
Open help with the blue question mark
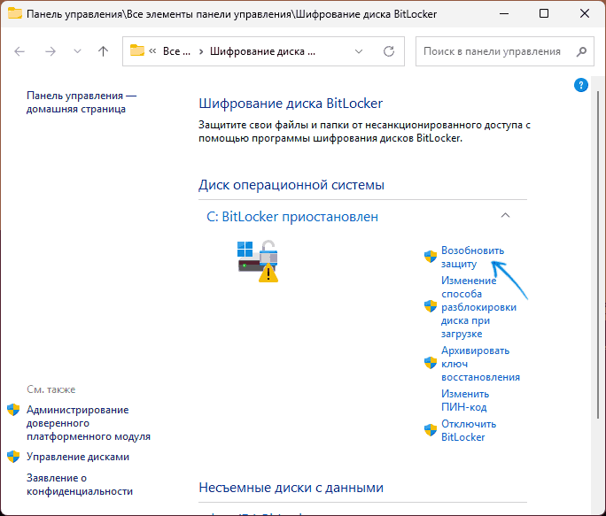(x=581, y=85)
